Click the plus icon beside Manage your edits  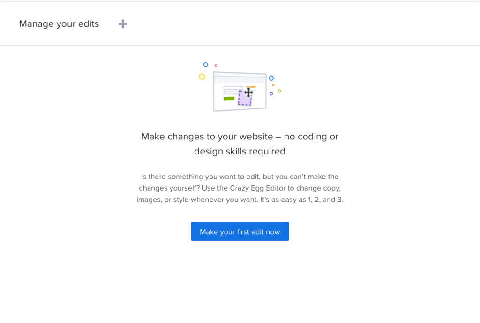[123, 24]
